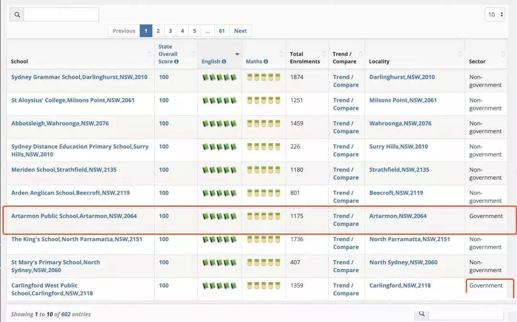Open Meriden School, Strathfield link
This screenshot has height=322, width=517.
click(64, 170)
